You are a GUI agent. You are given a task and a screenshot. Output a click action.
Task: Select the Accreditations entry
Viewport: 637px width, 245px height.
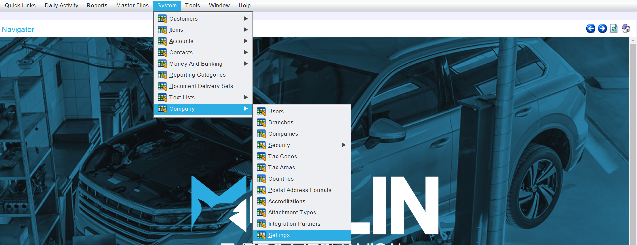(302, 201)
